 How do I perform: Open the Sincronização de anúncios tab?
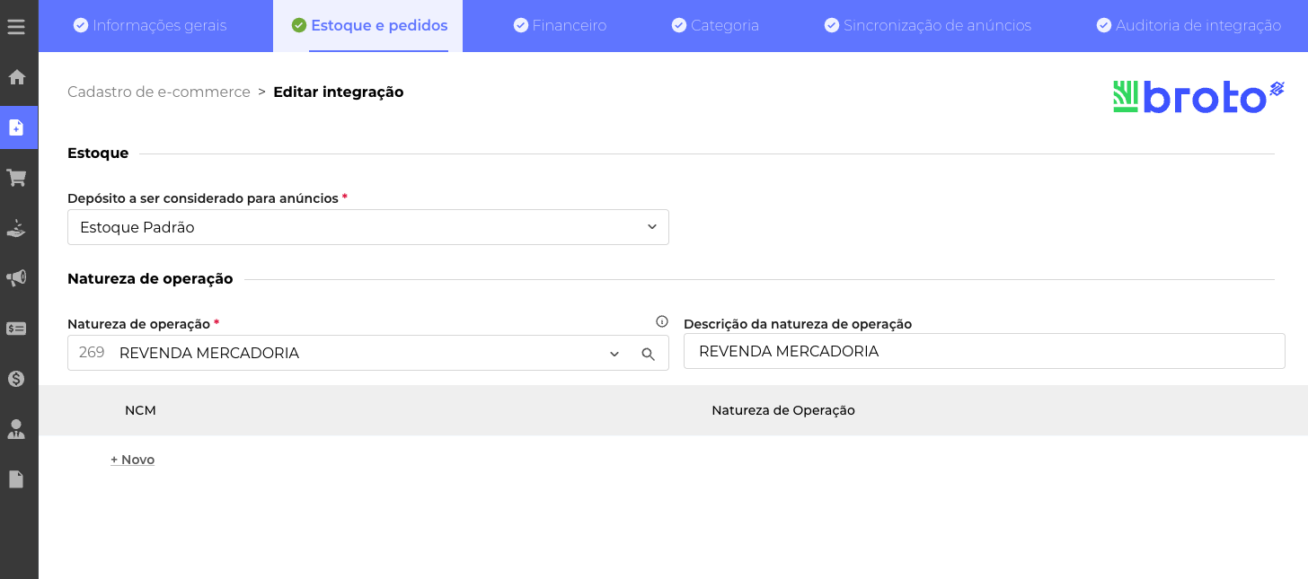pos(928,26)
